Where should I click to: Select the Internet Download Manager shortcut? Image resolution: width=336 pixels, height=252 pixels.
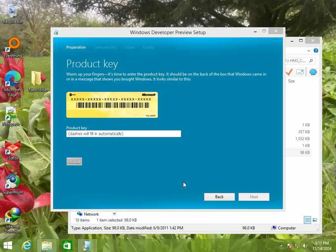click(x=13, y=221)
